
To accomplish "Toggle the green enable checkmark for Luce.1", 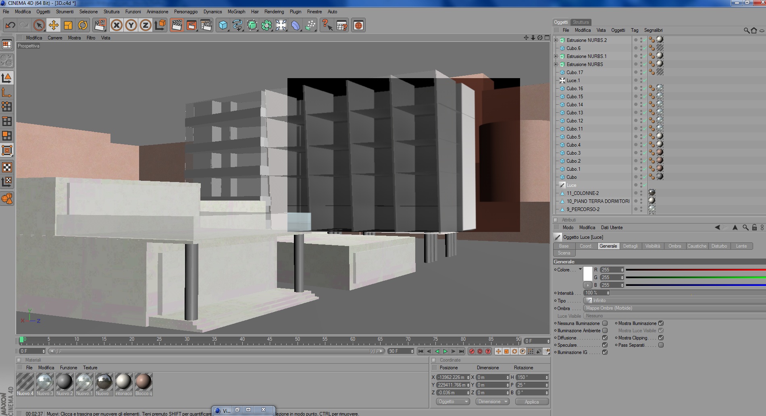I will point(645,81).
